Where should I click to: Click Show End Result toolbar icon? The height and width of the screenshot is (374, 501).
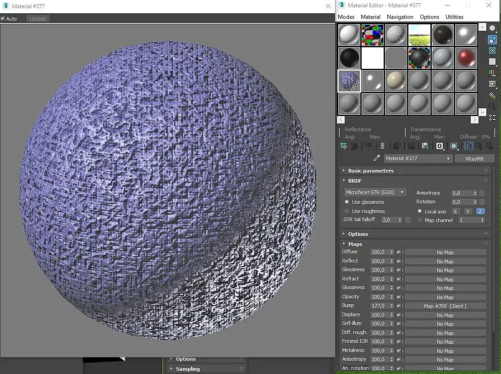click(468, 146)
